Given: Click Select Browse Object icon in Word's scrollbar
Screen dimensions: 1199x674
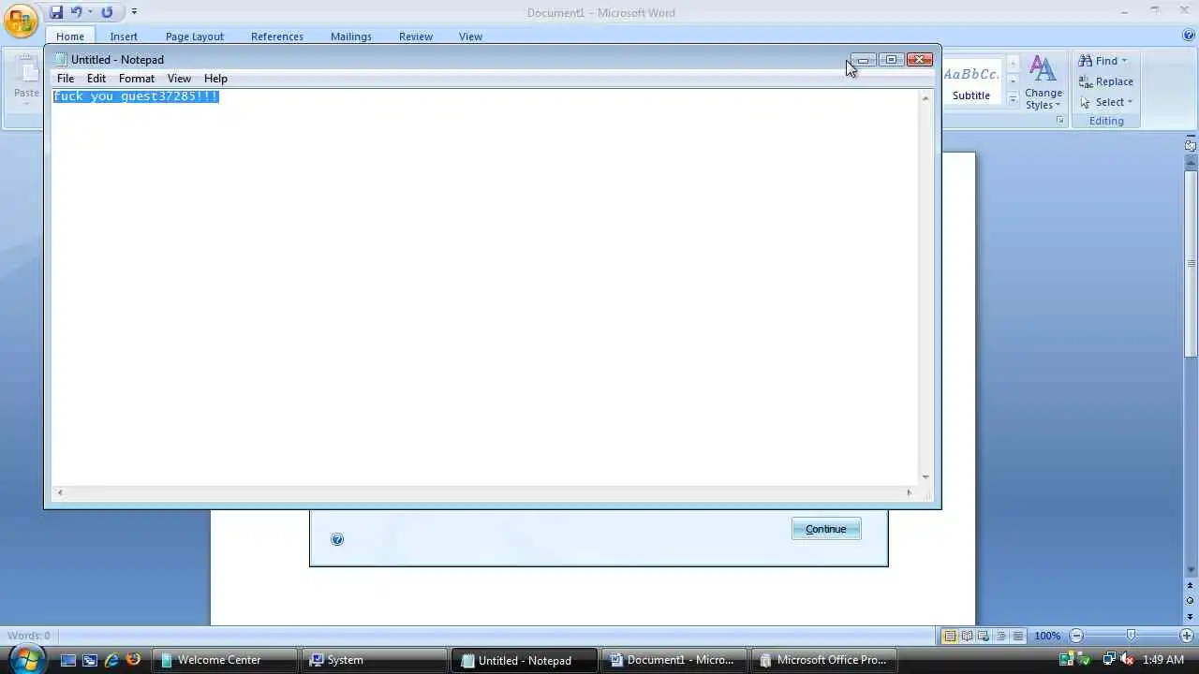Looking at the screenshot, I should tap(1191, 601).
